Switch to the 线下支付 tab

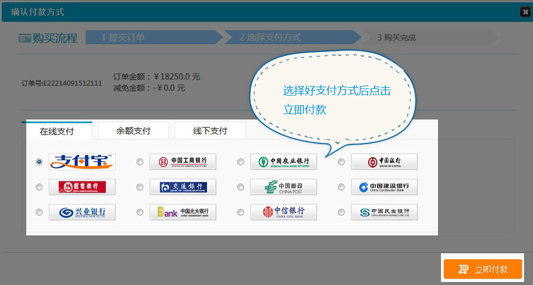click(210, 131)
